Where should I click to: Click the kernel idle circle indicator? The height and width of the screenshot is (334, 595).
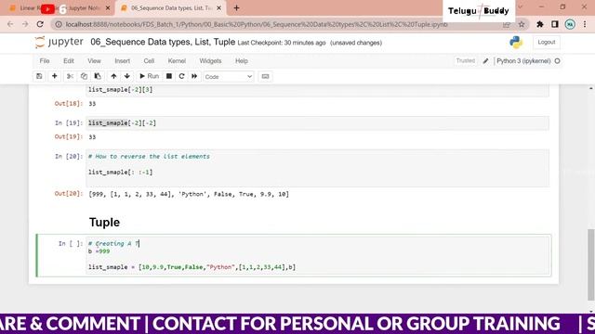tap(558, 61)
